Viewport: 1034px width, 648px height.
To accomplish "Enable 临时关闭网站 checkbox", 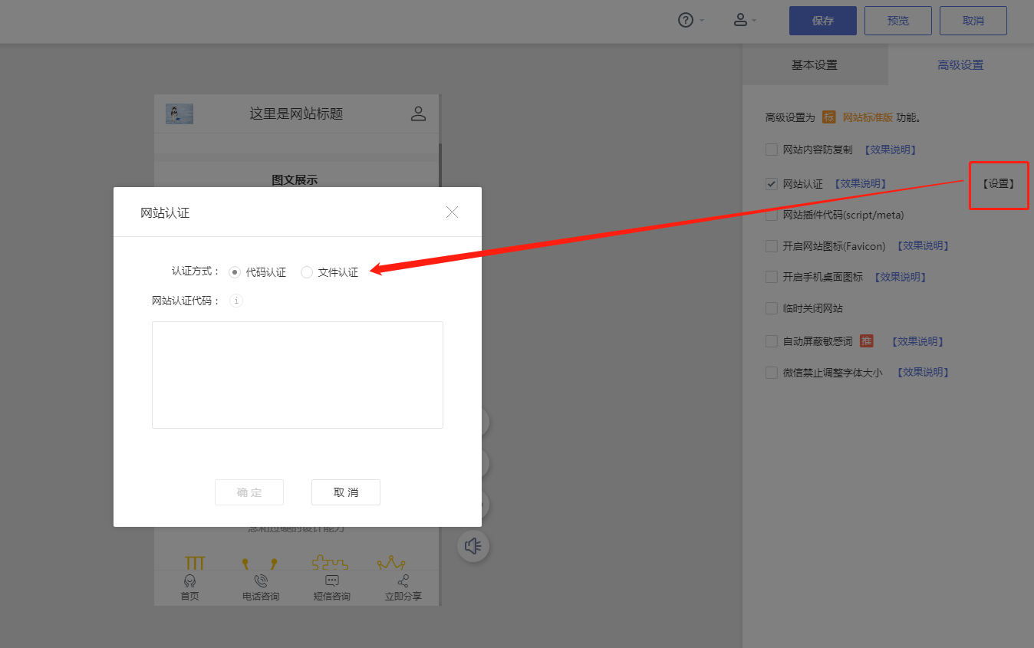I will [772, 308].
